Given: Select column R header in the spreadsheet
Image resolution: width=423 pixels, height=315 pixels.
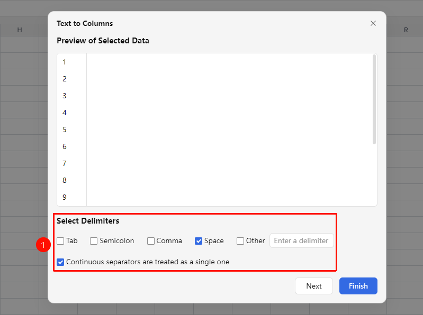Looking at the screenshot, I should [406, 30].
